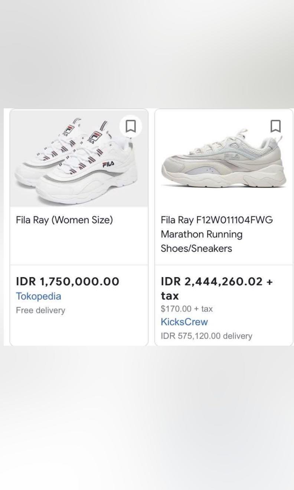Visit the Tokopedia store link

(x=39, y=296)
